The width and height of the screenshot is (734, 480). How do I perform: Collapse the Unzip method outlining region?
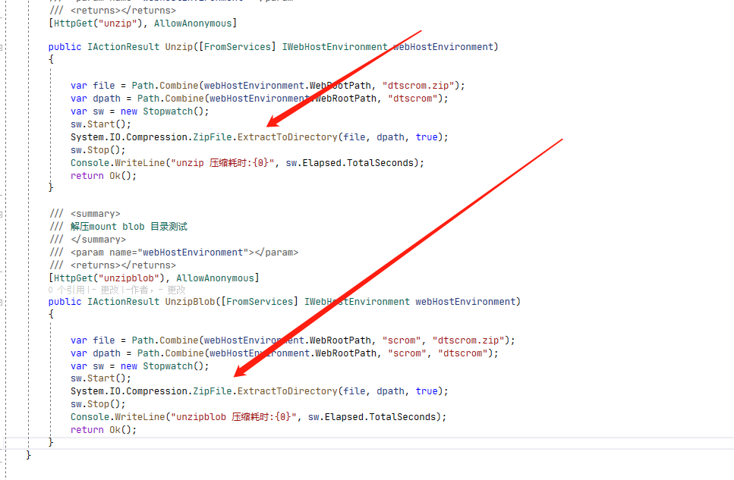tap(1, 47)
